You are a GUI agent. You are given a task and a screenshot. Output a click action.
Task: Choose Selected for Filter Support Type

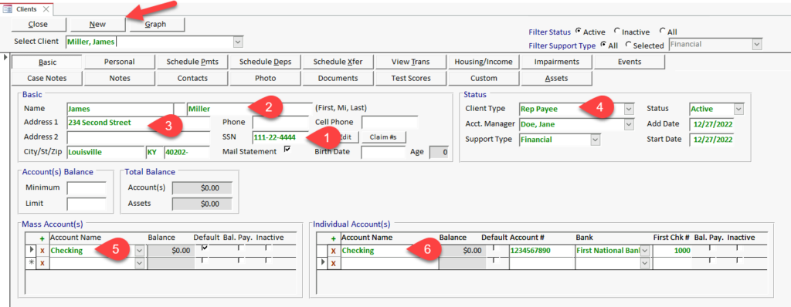[628, 45]
